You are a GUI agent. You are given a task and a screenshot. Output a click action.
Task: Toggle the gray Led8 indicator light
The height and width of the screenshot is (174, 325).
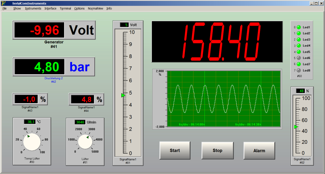[299, 70]
